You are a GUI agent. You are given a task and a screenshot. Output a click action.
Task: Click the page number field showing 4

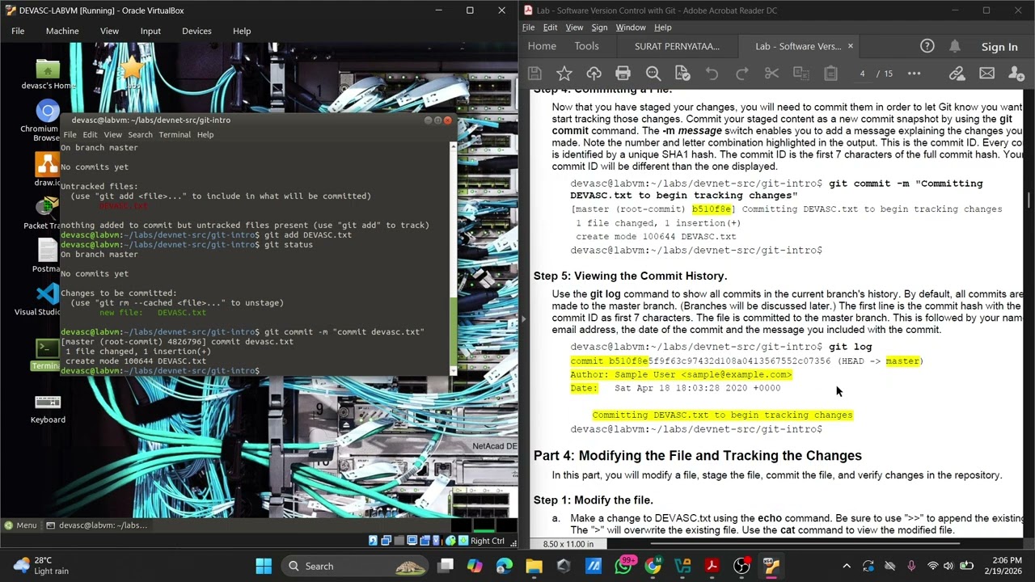[862, 74]
